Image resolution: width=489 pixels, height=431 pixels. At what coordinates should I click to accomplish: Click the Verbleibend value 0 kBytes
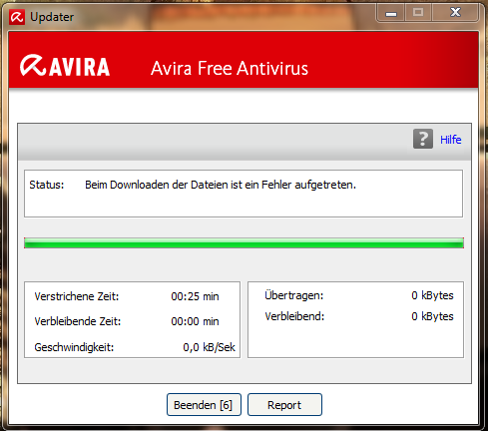(432, 316)
